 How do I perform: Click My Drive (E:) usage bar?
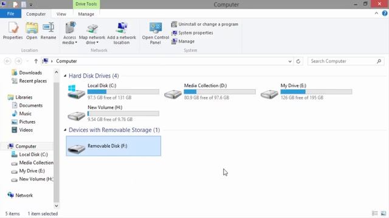(x=316, y=91)
